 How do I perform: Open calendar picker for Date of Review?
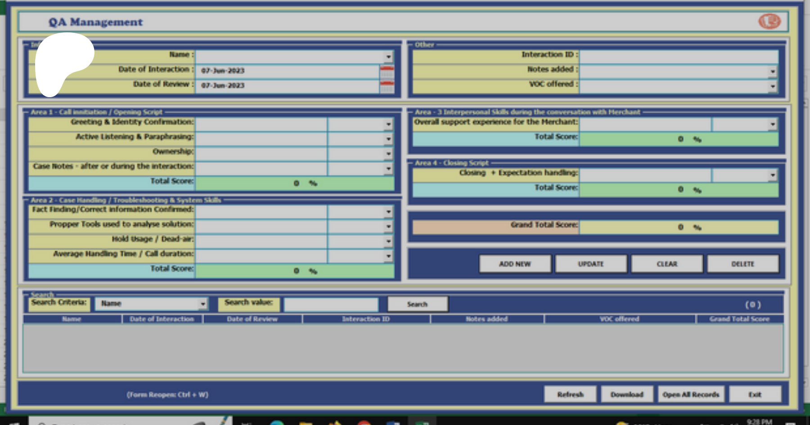[387, 86]
